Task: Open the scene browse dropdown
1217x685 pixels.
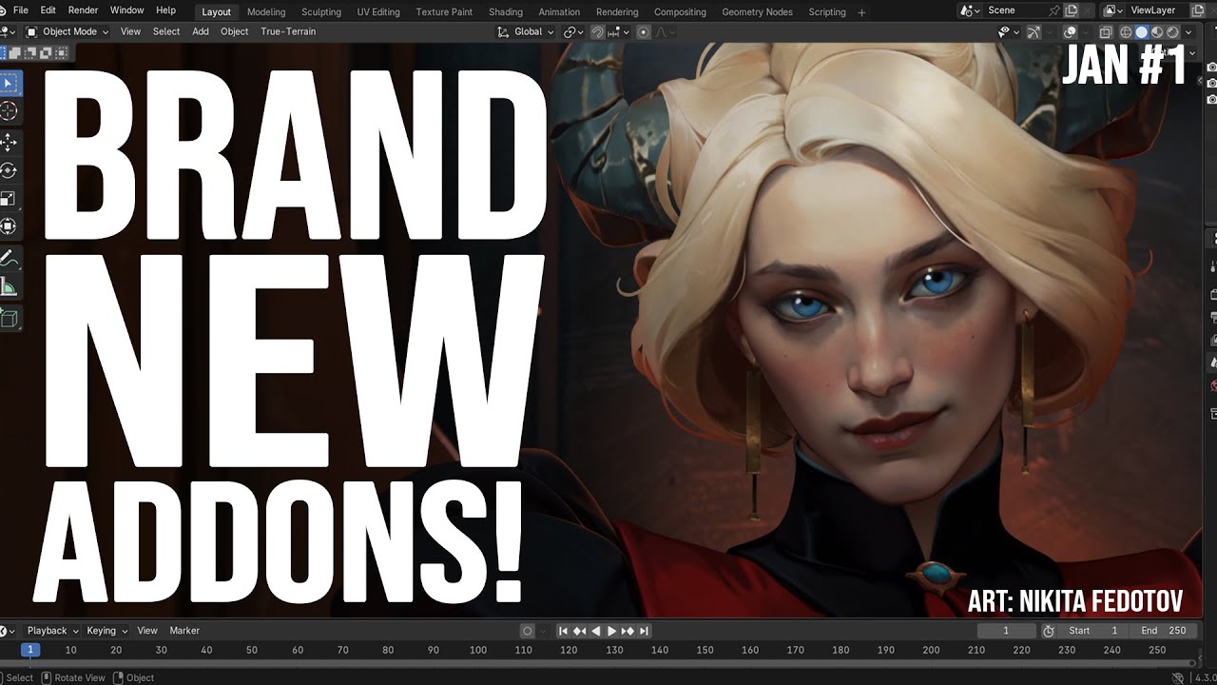Action: point(969,10)
